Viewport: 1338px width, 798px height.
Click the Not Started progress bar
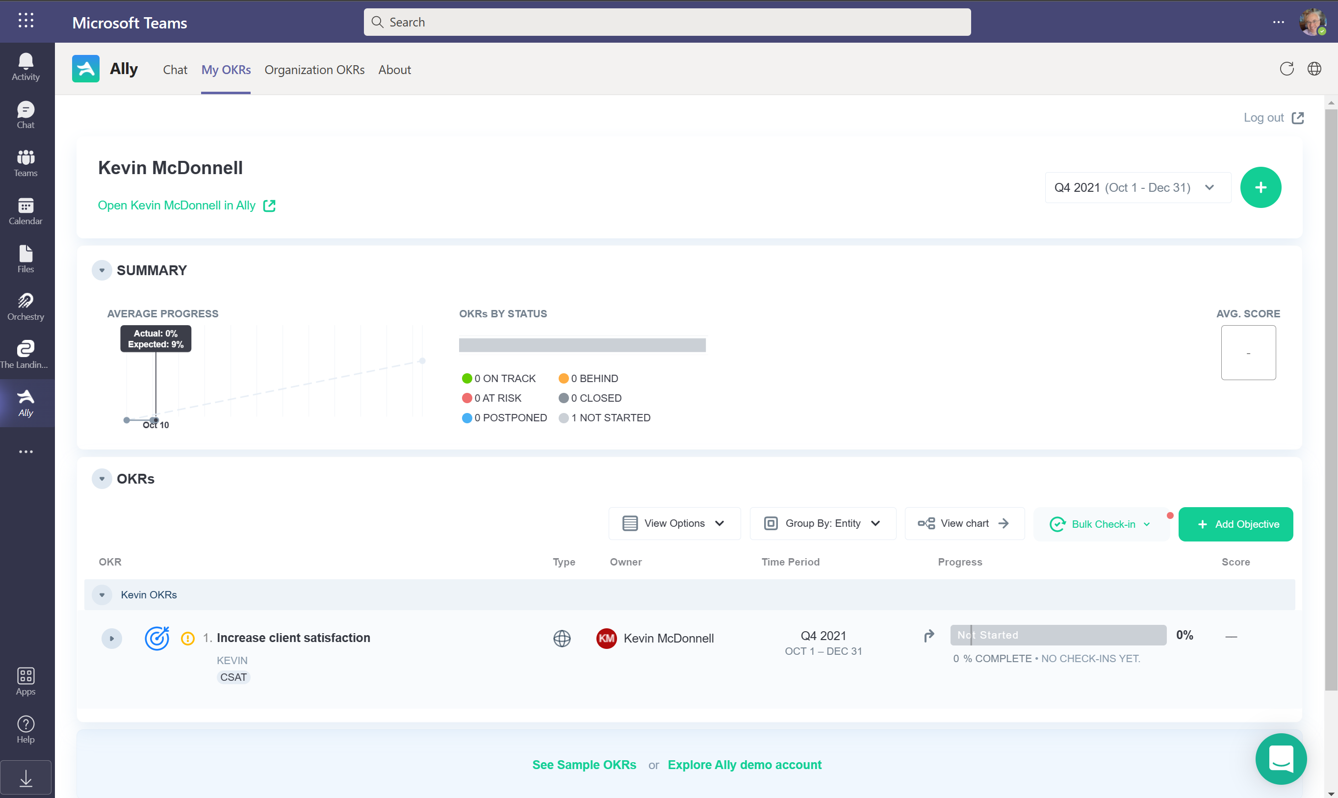(x=1058, y=635)
